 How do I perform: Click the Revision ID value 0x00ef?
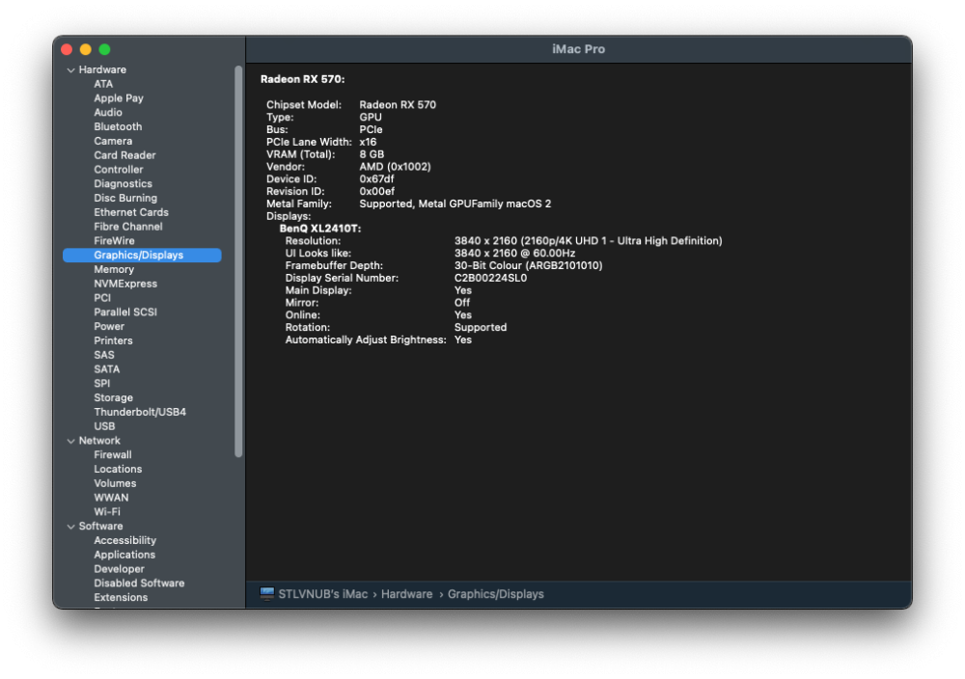pos(376,191)
